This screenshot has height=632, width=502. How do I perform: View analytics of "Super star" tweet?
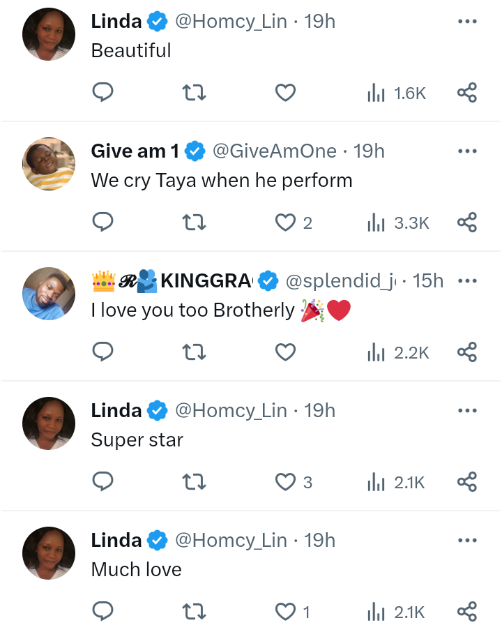click(396, 482)
